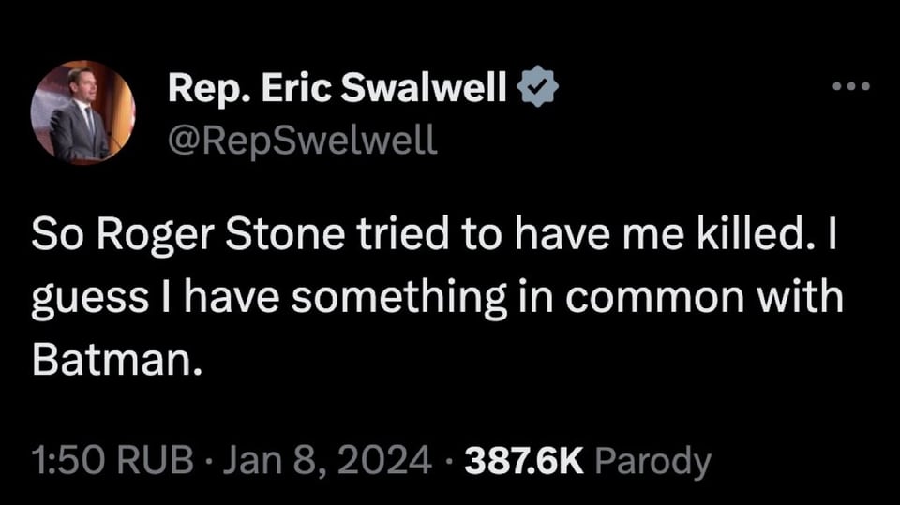Viewport: 900px width, 505px height.
Task: Click the word Batman in the tweet
Action: pyautogui.click(x=116, y=361)
